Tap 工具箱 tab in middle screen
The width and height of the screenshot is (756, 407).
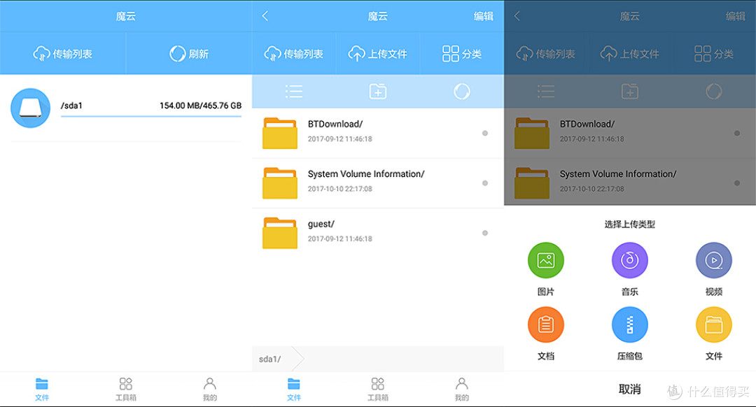pyautogui.click(x=377, y=390)
